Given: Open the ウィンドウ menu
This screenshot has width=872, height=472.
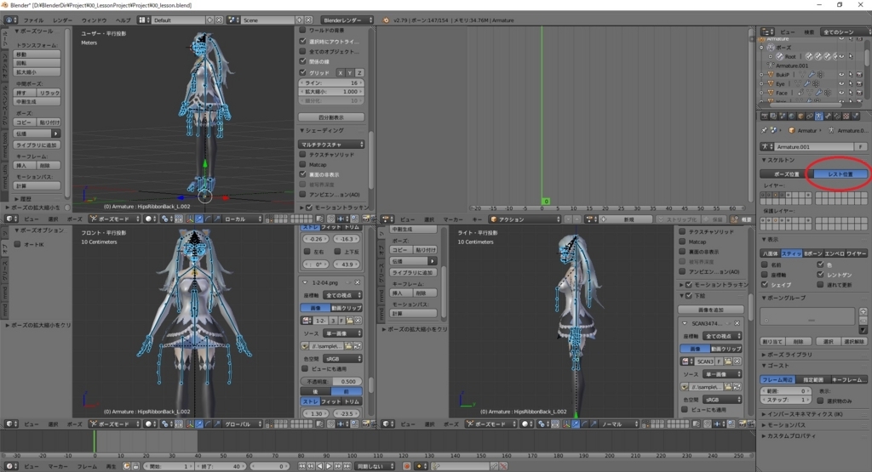Looking at the screenshot, I should click(94, 20).
